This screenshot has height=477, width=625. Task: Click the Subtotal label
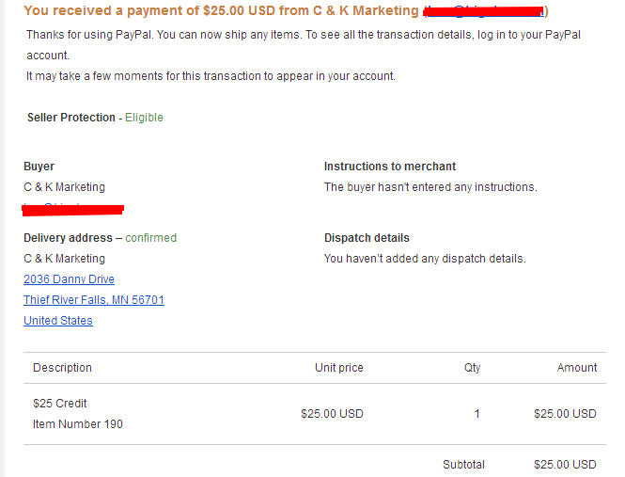pyautogui.click(x=463, y=464)
